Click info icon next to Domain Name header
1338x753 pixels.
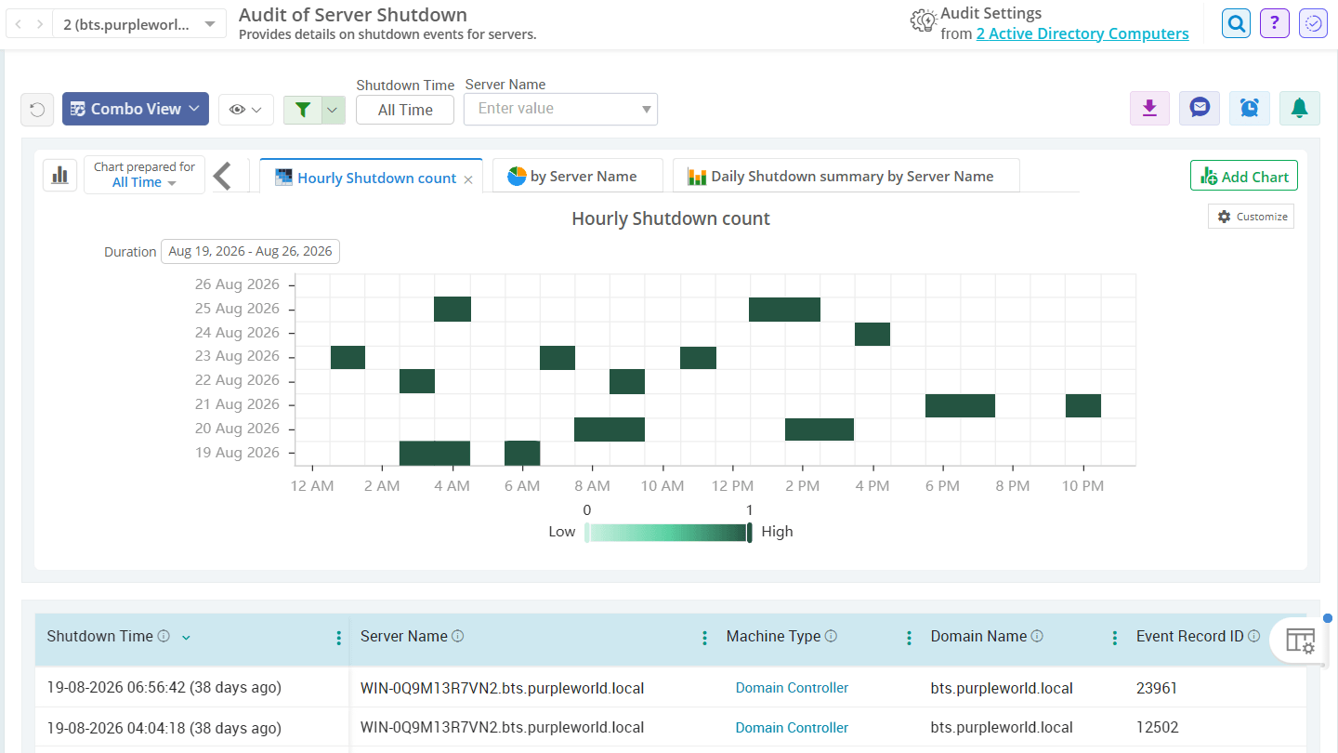click(1037, 637)
